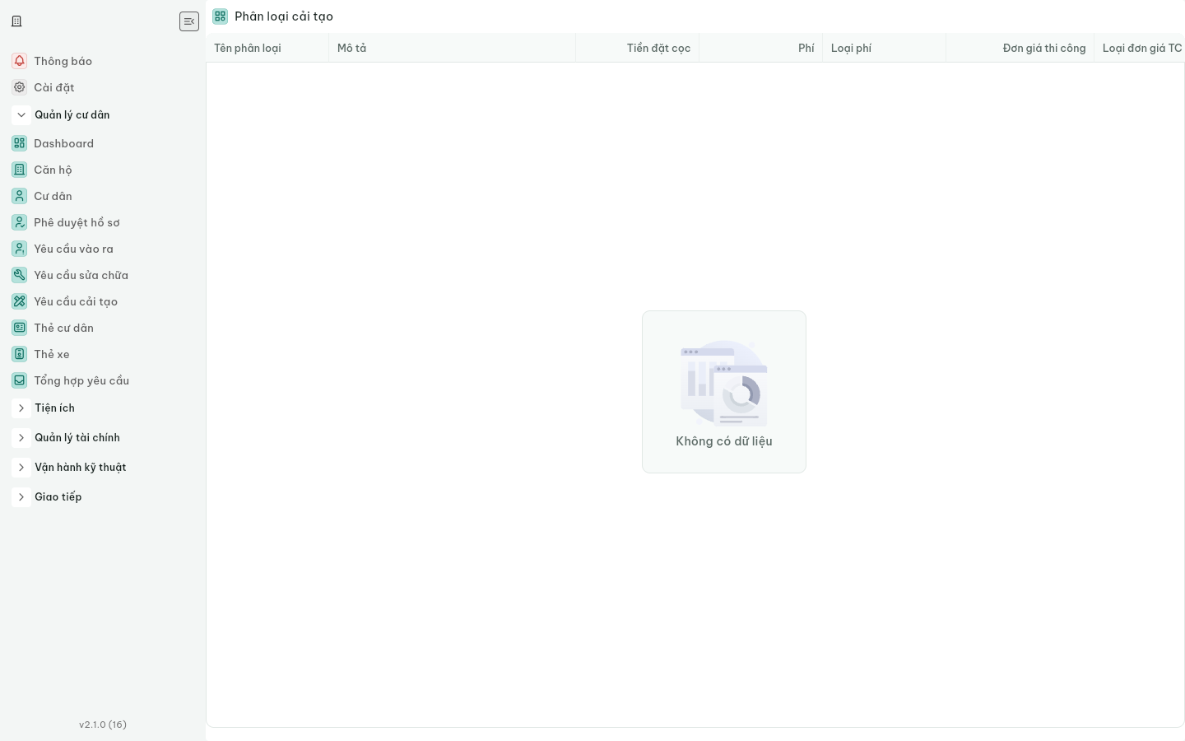Click the Phân loại cải tạo header icon
1185x741 pixels.
coord(220,16)
